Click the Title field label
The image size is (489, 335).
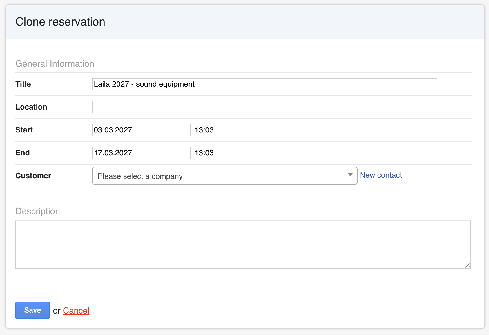coord(23,84)
